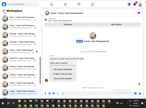Open the Windows Start menu
Screen dimensions: 146x108
pos(3,103)
